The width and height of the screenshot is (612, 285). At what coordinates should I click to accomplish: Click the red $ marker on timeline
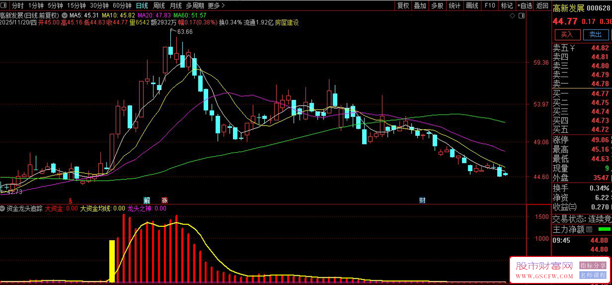[70, 200]
